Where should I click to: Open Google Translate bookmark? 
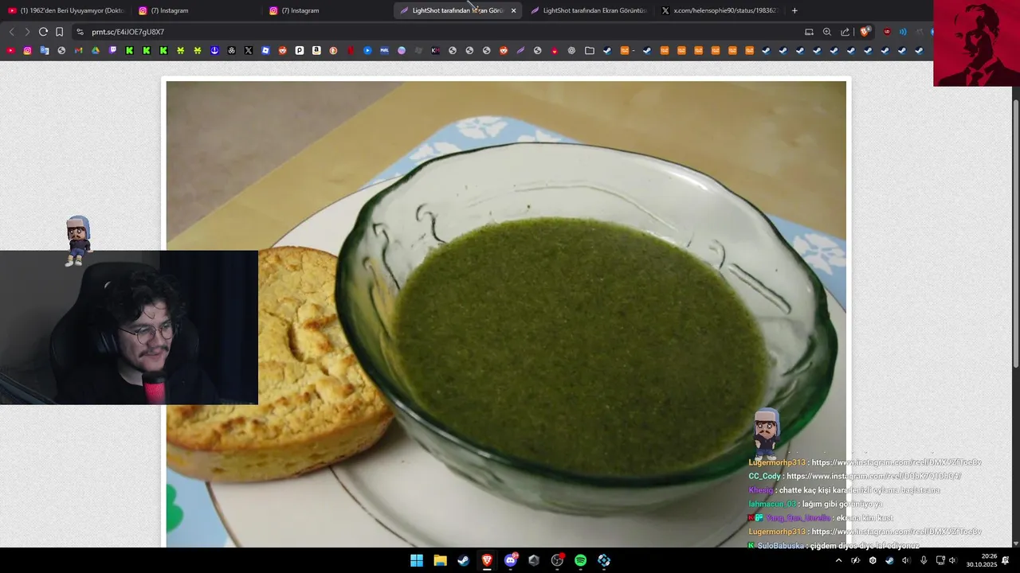click(x=45, y=51)
